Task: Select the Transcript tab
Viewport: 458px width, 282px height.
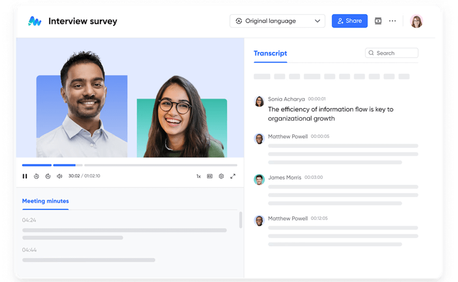Action: point(270,53)
